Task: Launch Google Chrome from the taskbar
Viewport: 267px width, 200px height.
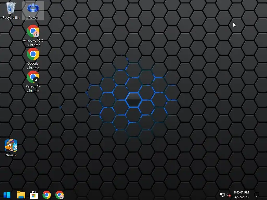Action: tap(47, 195)
